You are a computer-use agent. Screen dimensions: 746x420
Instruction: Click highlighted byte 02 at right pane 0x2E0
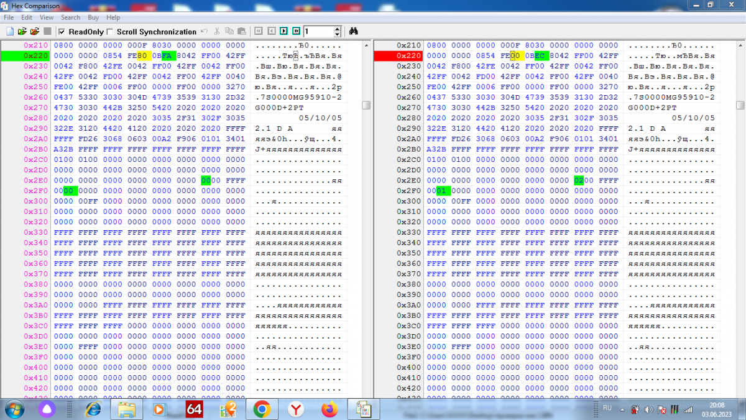pyautogui.click(x=579, y=180)
